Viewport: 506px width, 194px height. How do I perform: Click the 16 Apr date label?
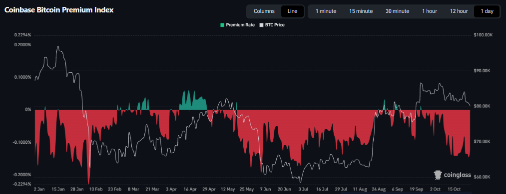pyautogui.click(x=190, y=190)
